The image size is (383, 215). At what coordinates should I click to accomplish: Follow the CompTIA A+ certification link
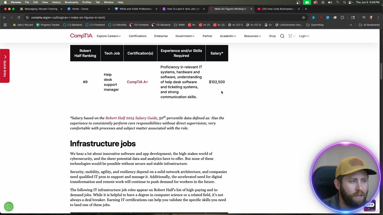(x=137, y=82)
